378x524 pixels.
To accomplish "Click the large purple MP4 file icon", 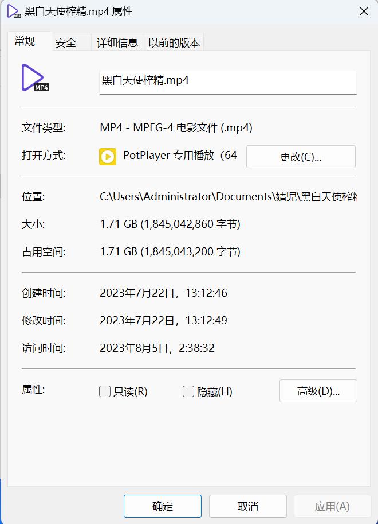I will click(34, 78).
